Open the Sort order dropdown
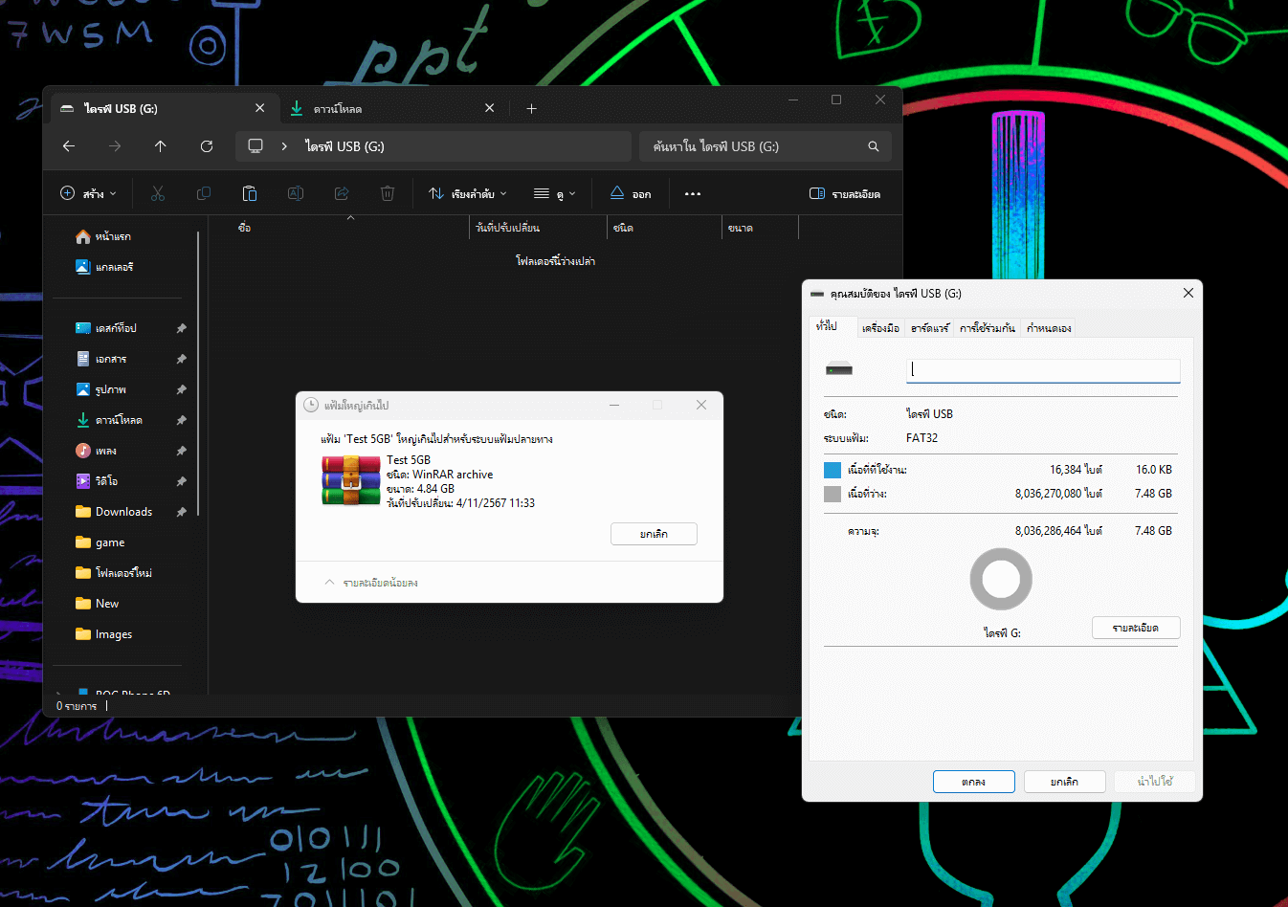This screenshot has height=907, width=1288. pyautogui.click(x=468, y=193)
